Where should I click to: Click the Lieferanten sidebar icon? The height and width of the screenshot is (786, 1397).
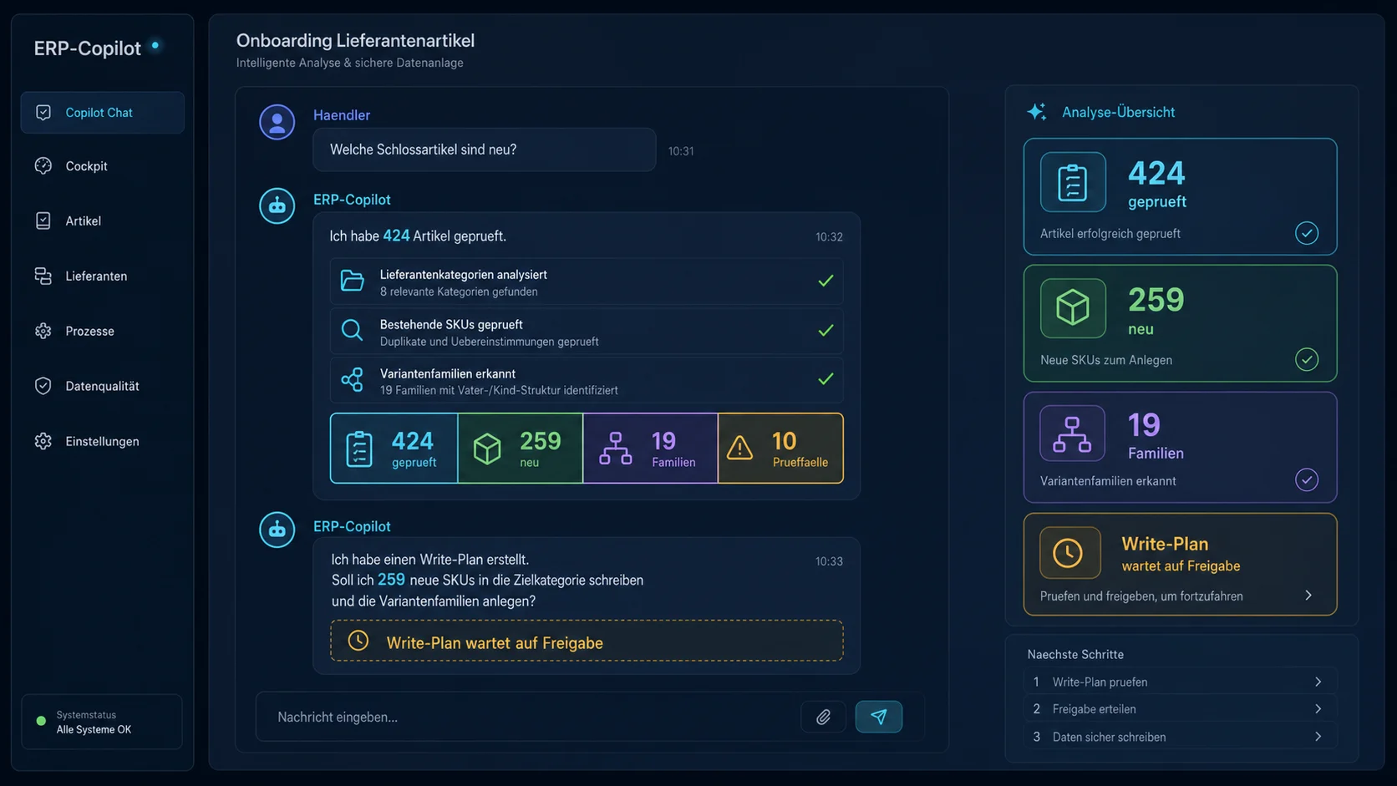(43, 276)
